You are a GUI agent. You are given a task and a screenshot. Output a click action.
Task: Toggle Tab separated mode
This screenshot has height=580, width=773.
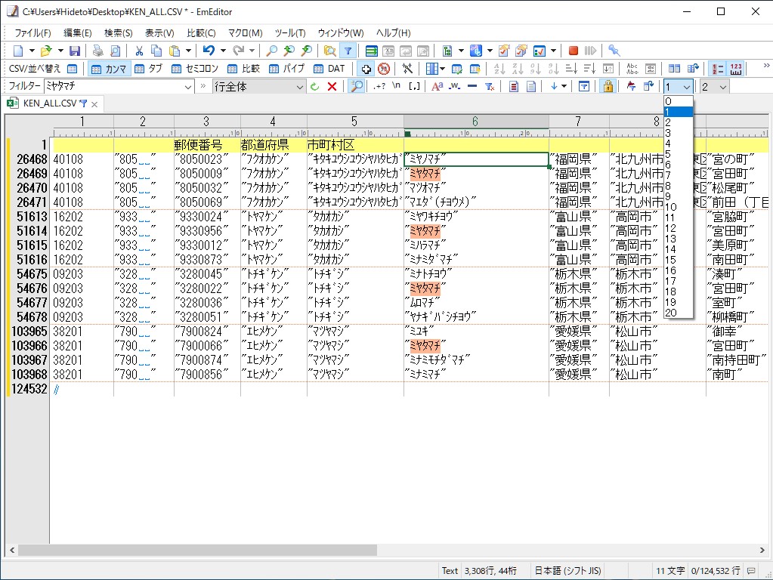click(x=148, y=69)
